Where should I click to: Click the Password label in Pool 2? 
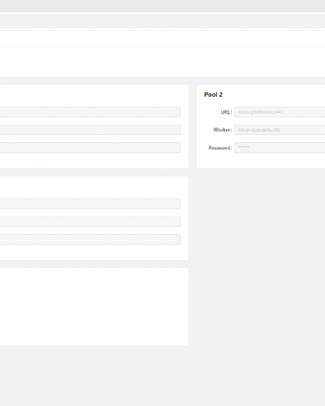220,148
